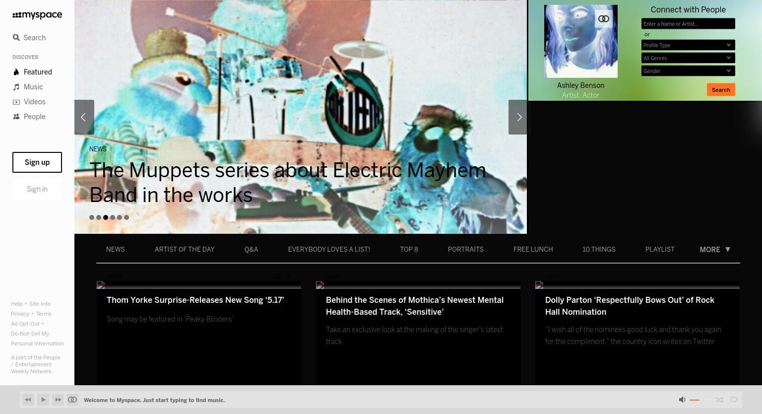Open the Site Info link
The height and width of the screenshot is (414, 762).
[40, 304]
